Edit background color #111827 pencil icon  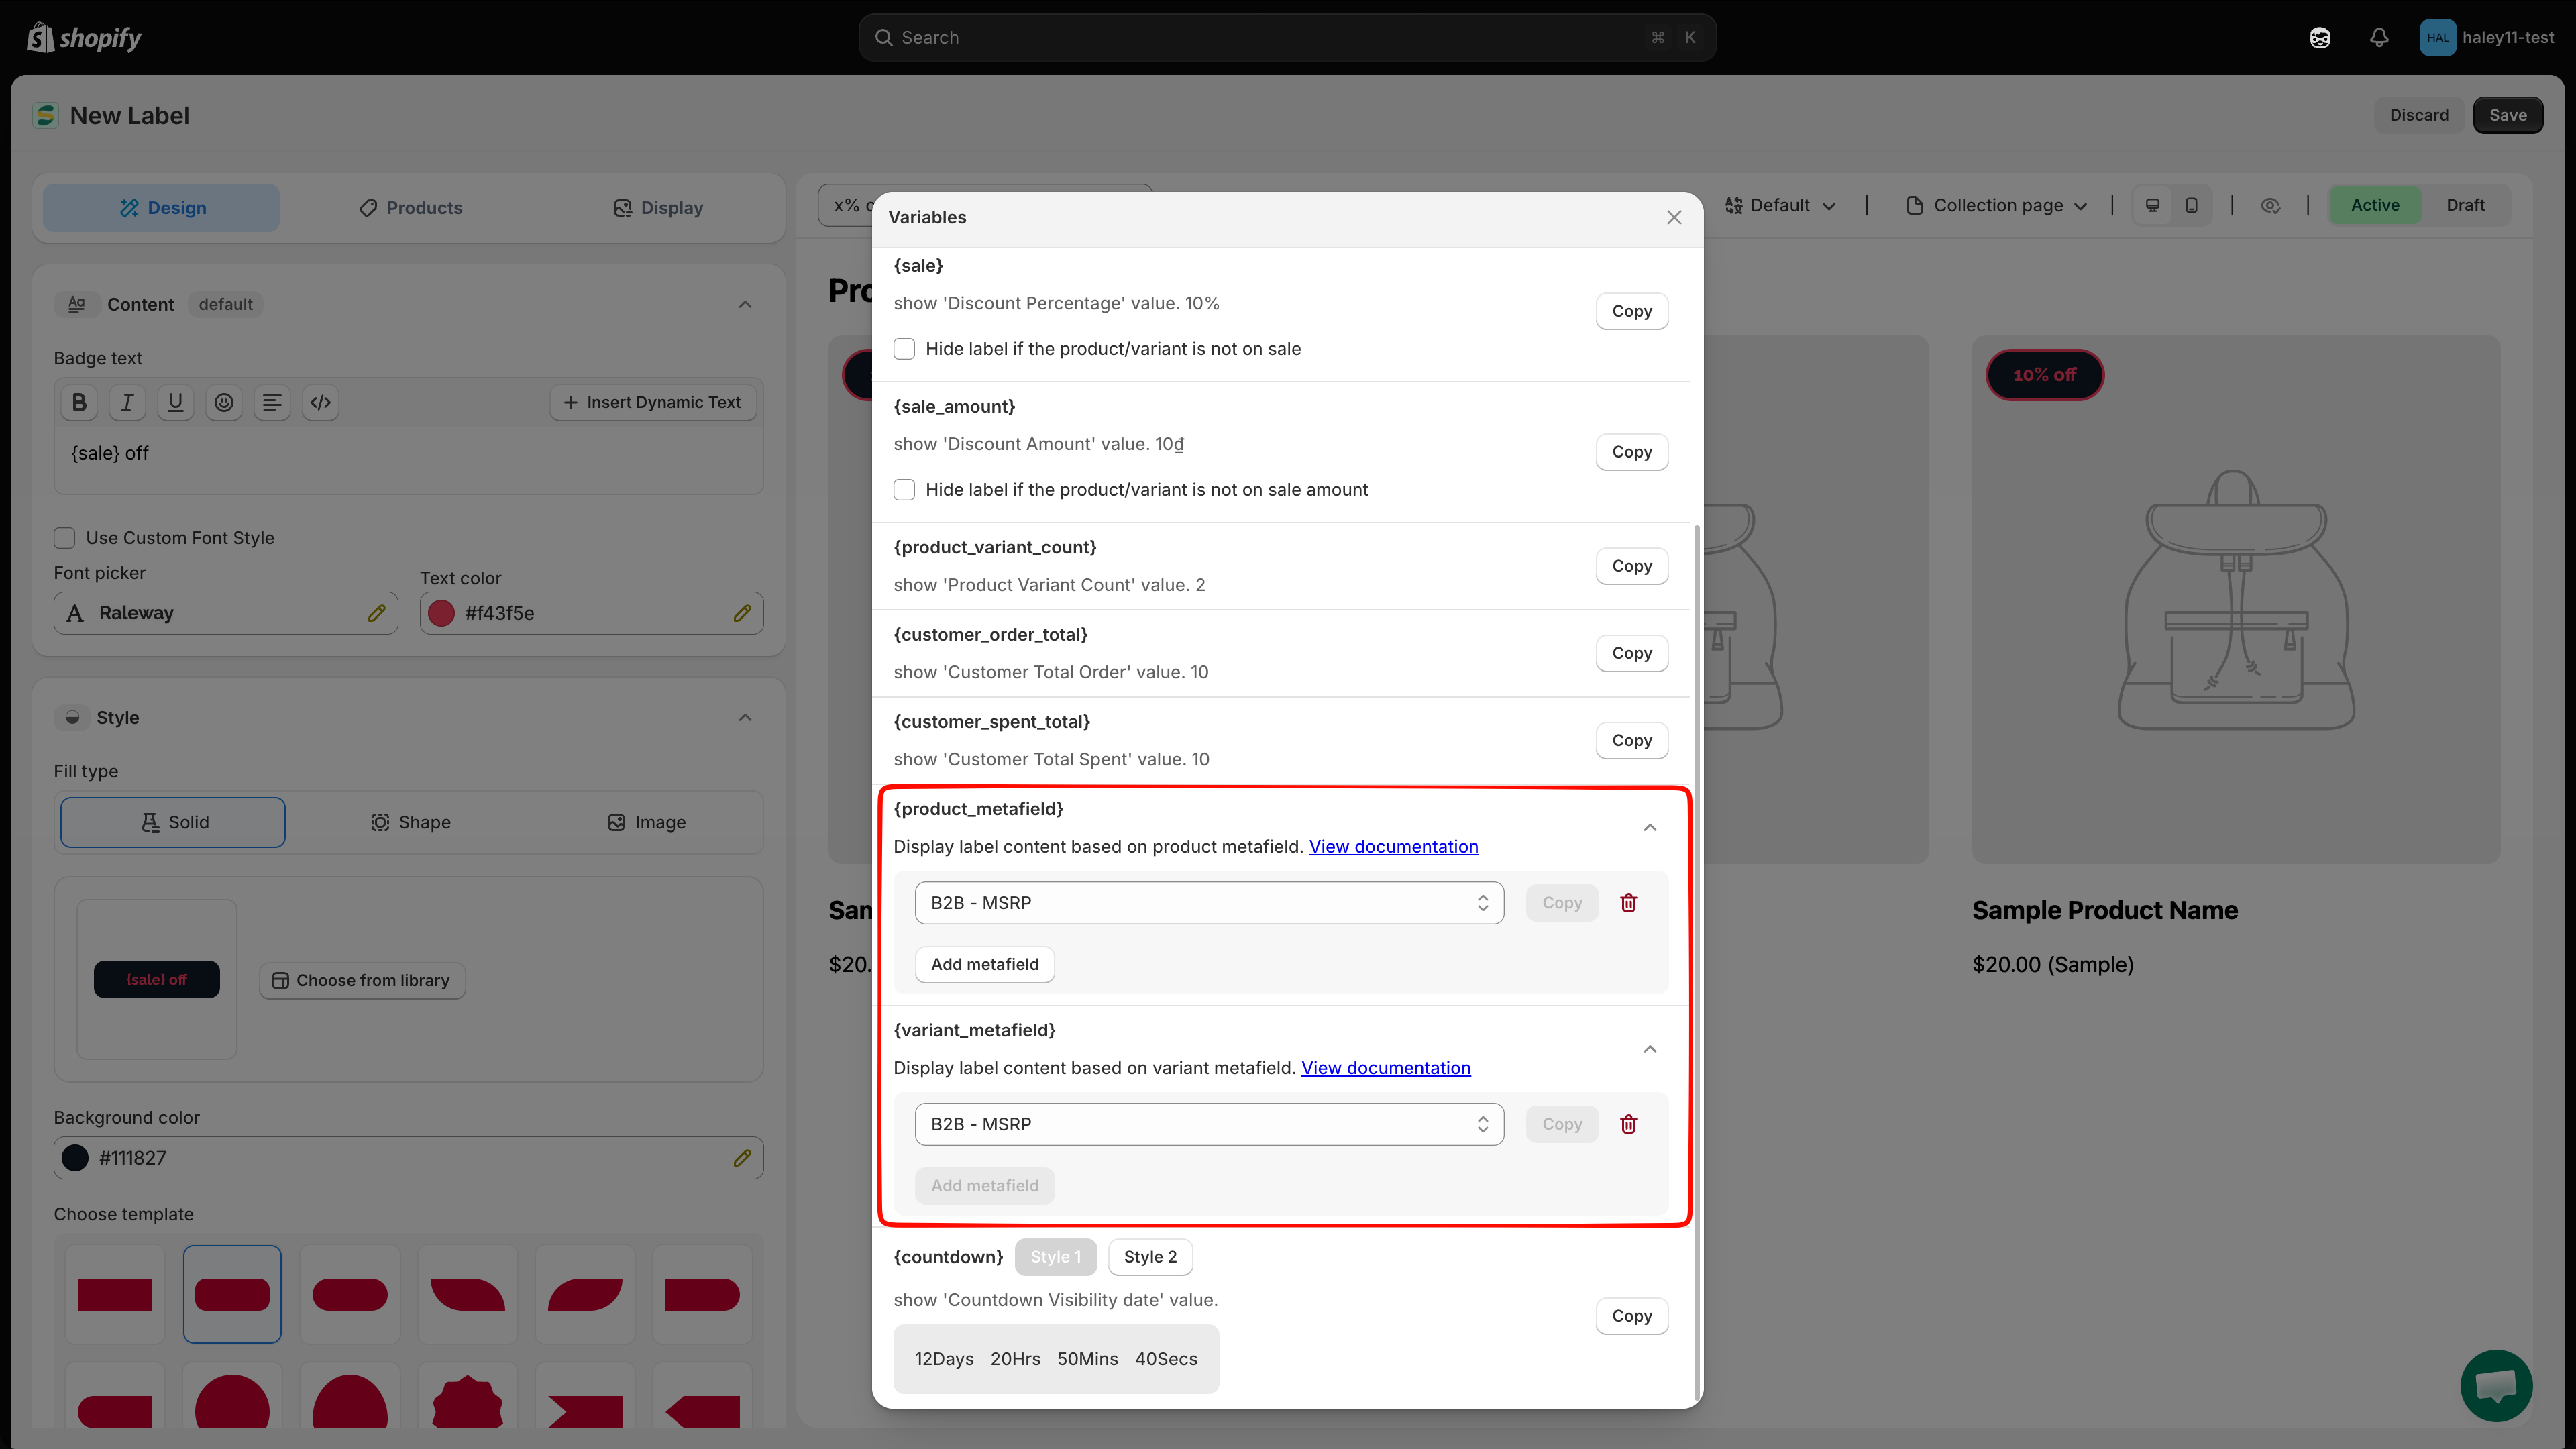[742, 1158]
